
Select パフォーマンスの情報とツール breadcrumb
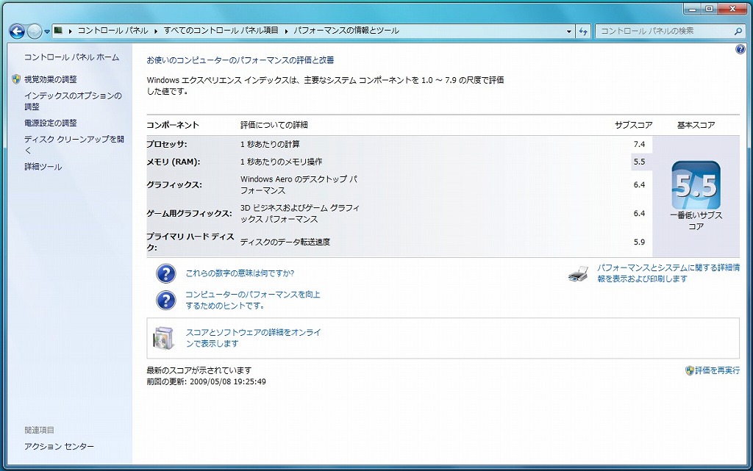(x=346, y=31)
